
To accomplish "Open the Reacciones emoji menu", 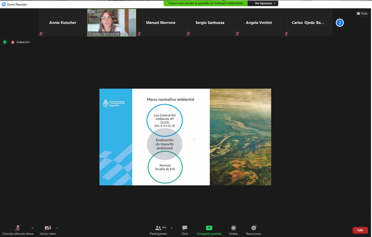I will [x=253, y=228].
